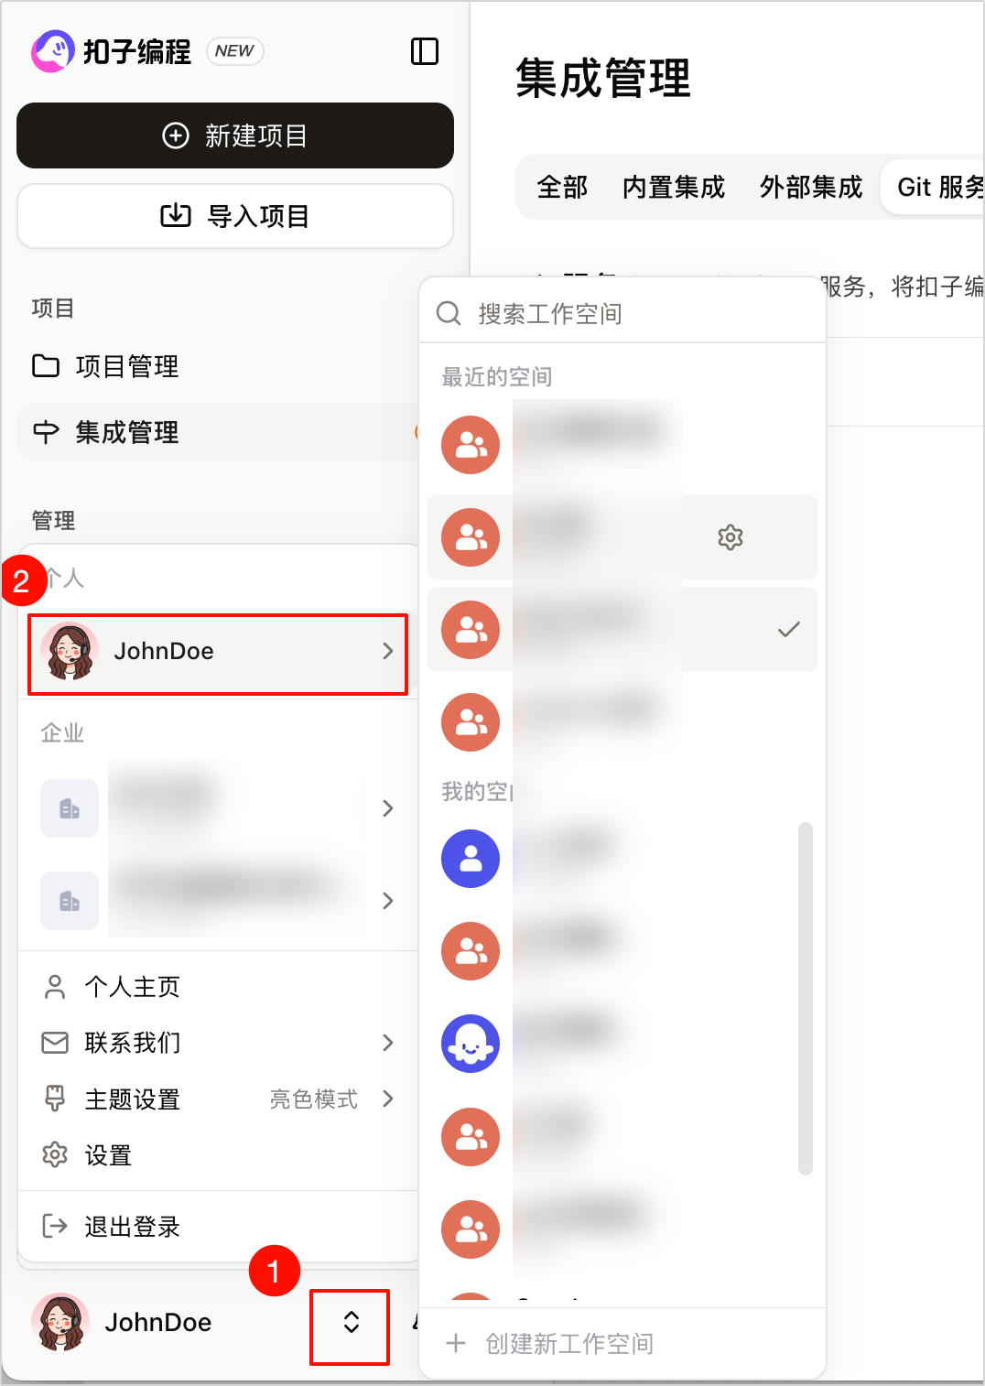The image size is (985, 1386).
Task: Switch to the 内置集成 tab
Action: pyautogui.click(x=674, y=188)
